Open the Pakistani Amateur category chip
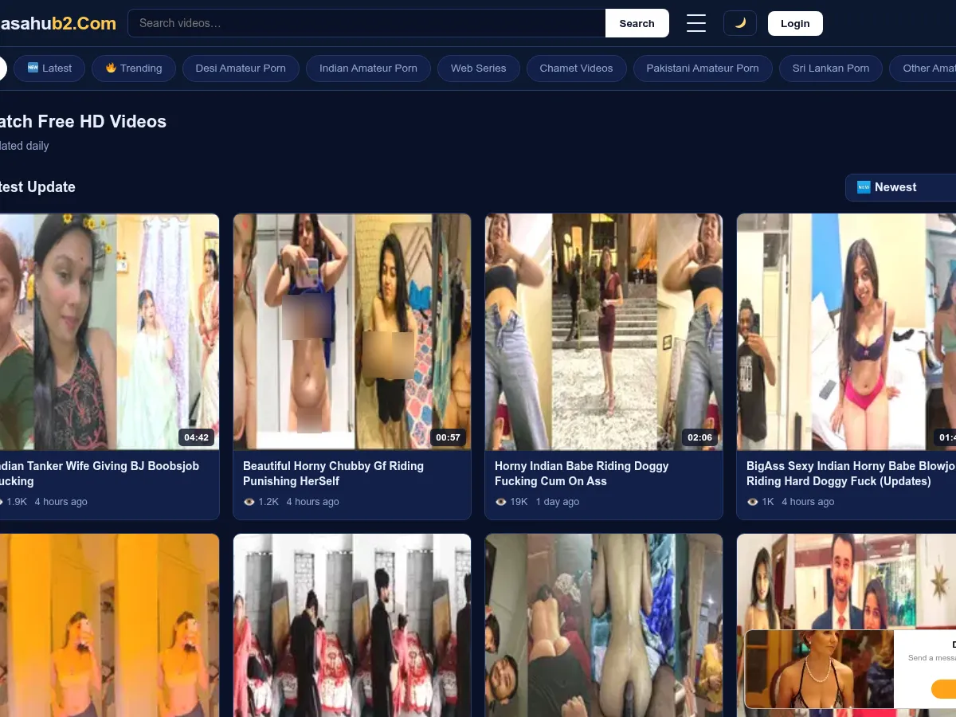The height and width of the screenshot is (717, 956). click(x=703, y=68)
